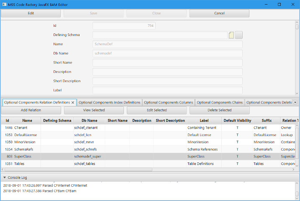Click the Edit Selected button
300x201 pixels.
point(156,110)
